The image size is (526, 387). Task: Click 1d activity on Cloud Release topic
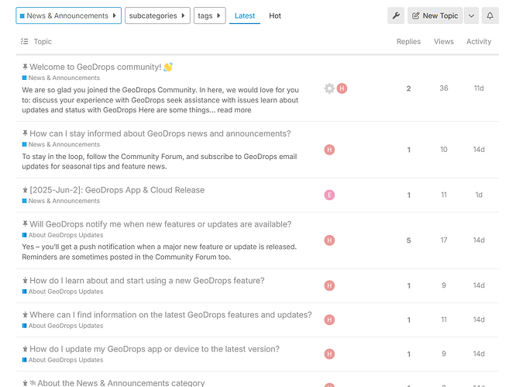pyautogui.click(x=479, y=195)
